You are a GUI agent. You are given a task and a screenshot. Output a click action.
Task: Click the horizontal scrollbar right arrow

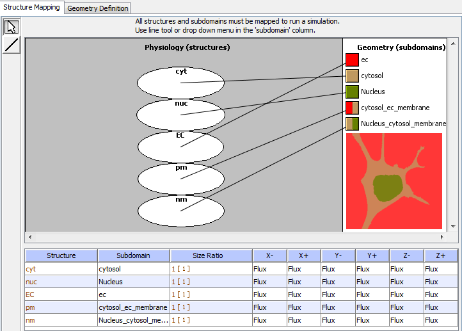click(x=442, y=237)
